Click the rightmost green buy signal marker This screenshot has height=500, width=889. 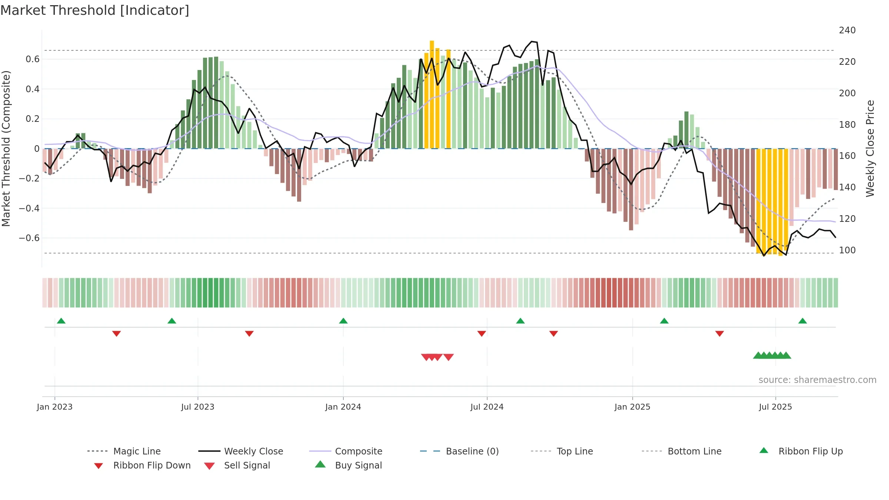tap(786, 355)
